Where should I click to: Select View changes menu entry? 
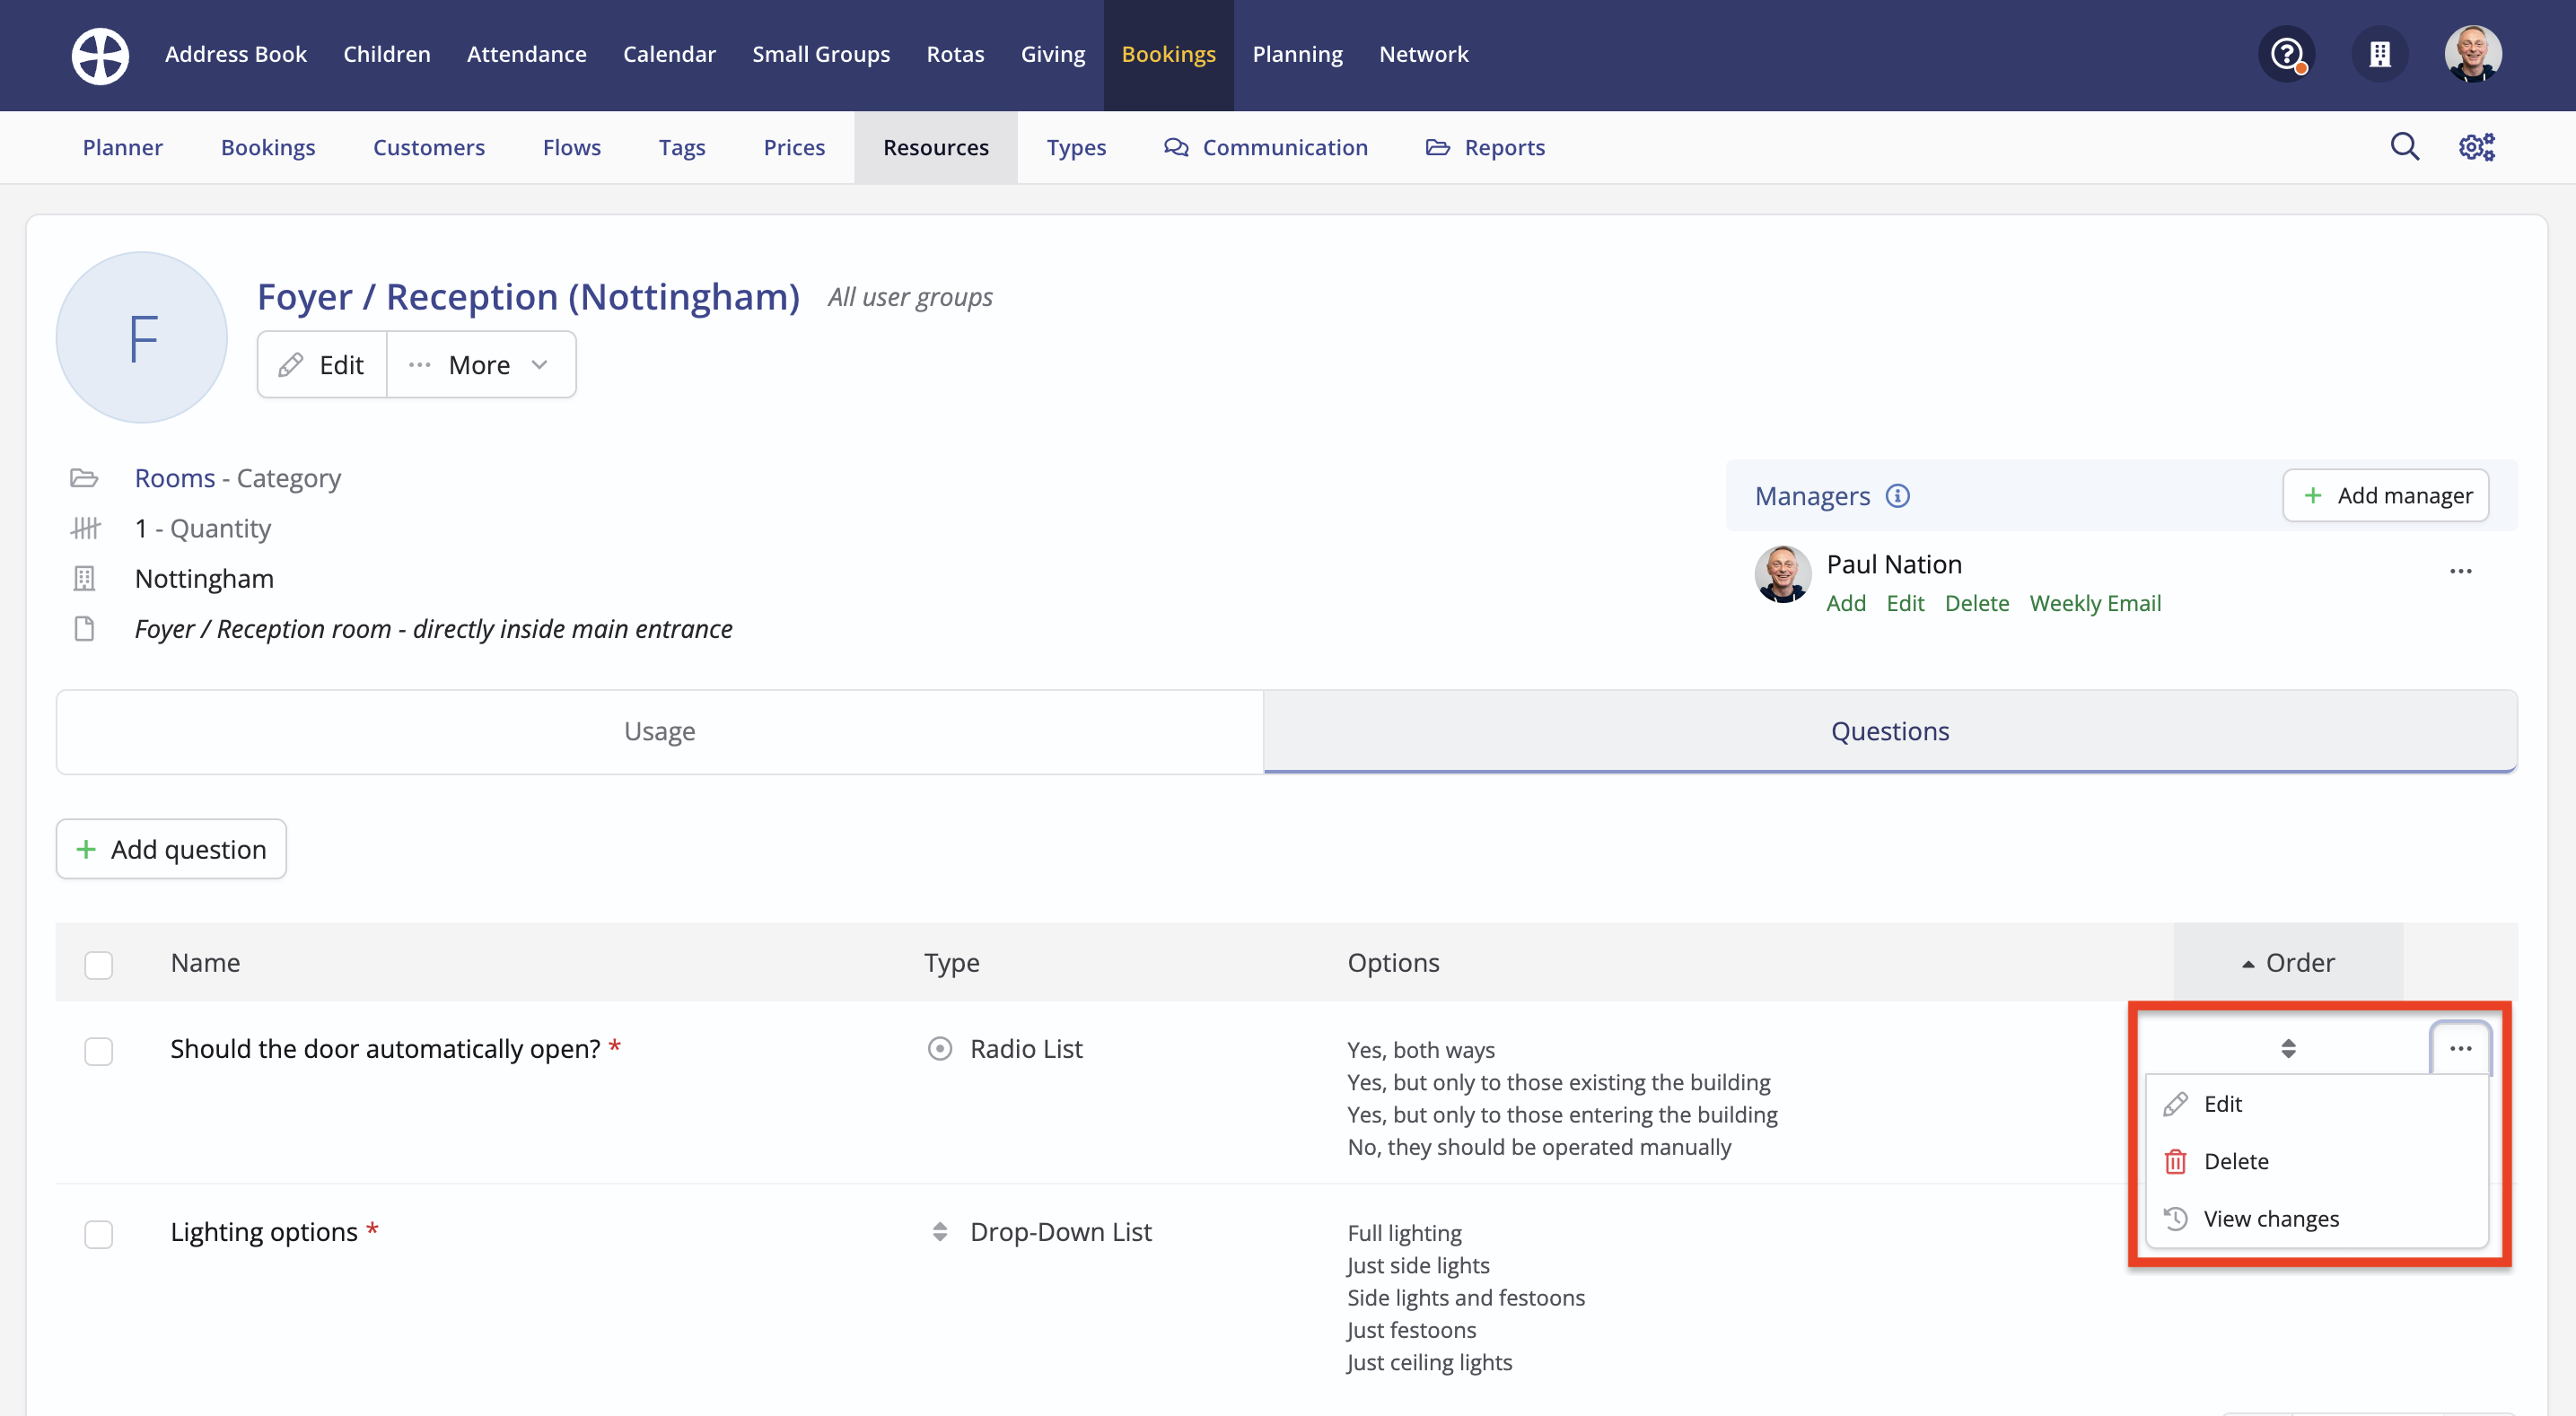(2270, 1218)
